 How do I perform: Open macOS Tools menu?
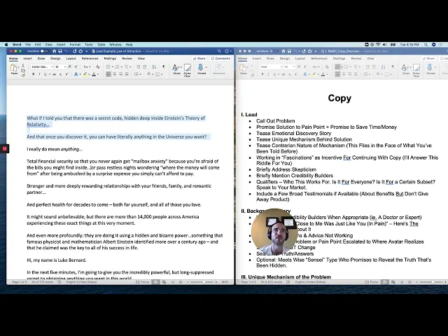click(89, 45)
